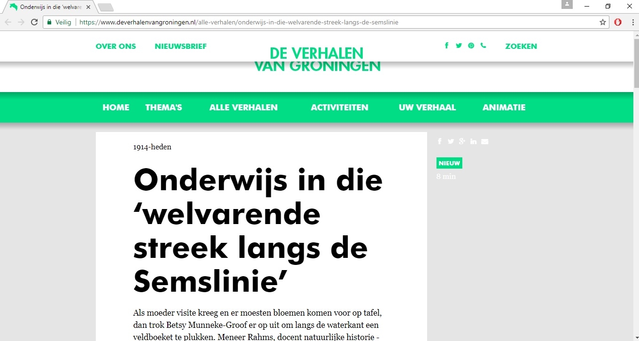
Task: Open a new browser tab
Action: tap(106, 7)
